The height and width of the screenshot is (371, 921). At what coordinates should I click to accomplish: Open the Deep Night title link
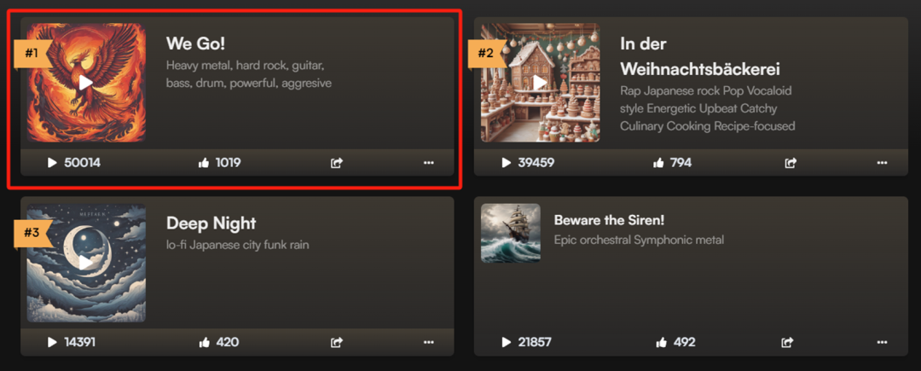pos(211,223)
